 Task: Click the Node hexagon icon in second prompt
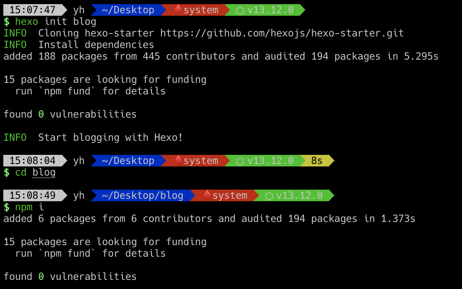click(240, 161)
